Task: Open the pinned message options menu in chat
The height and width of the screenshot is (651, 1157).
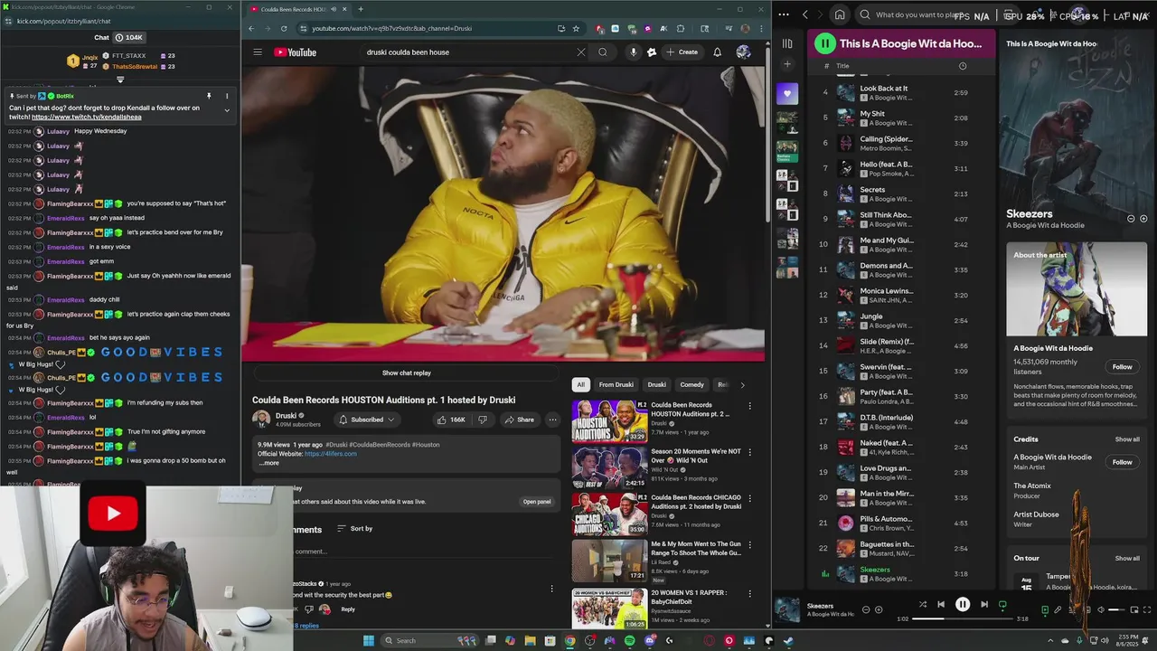Action: 227,96
